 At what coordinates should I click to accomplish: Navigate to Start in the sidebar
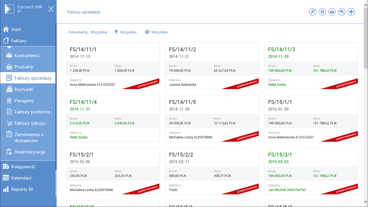(x=16, y=29)
